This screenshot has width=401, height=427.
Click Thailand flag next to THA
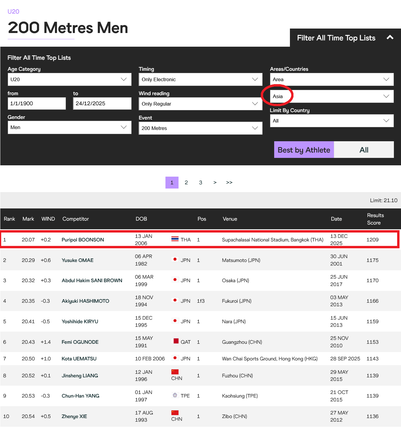[x=175, y=239]
